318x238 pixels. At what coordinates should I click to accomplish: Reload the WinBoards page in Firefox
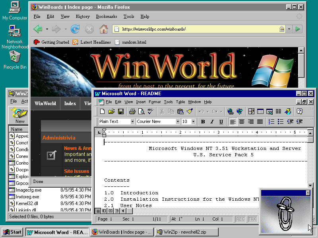(x=75, y=29)
